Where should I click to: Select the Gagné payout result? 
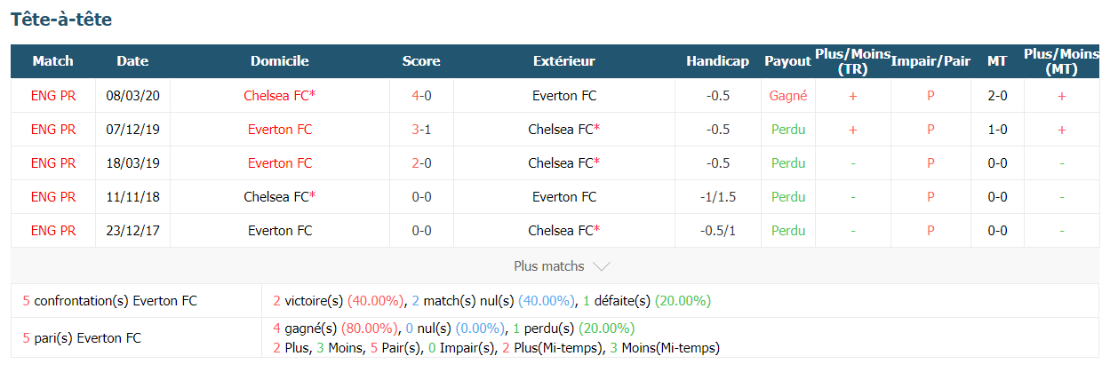[787, 96]
